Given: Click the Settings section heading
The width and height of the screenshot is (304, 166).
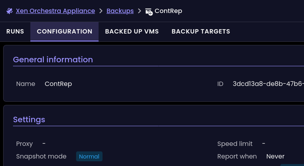Looking at the screenshot, I should pyautogui.click(x=29, y=119).
